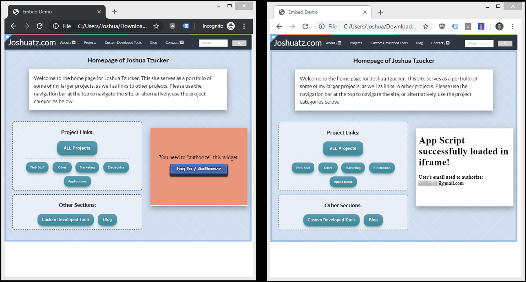This screenshot has height=282, width=526.
Task: Select 'Custom Developed Tools' nav item in right window
Action: pos(389,43)
